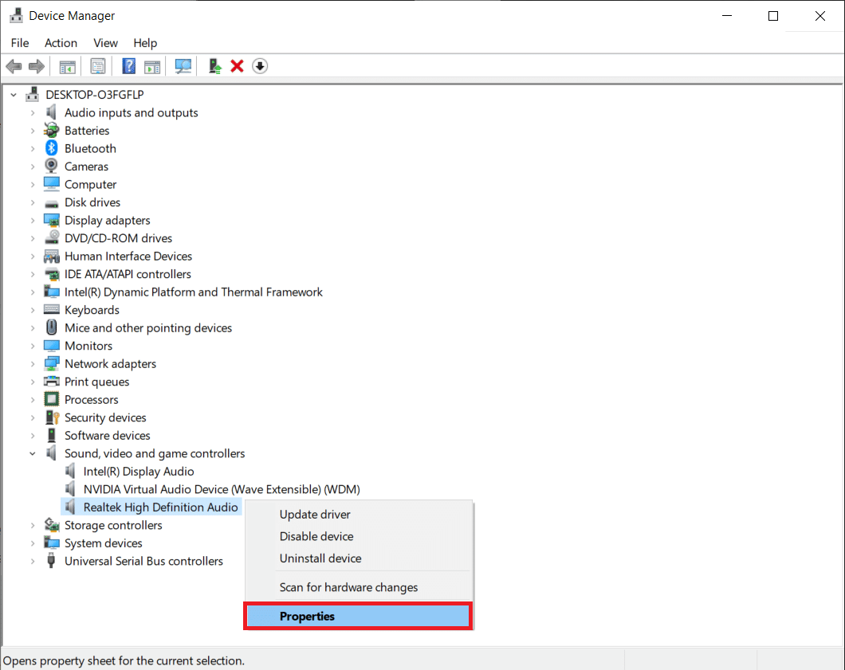Expand the Display adapters category
This screenshot has width=845, height=670.
point(33,221)
